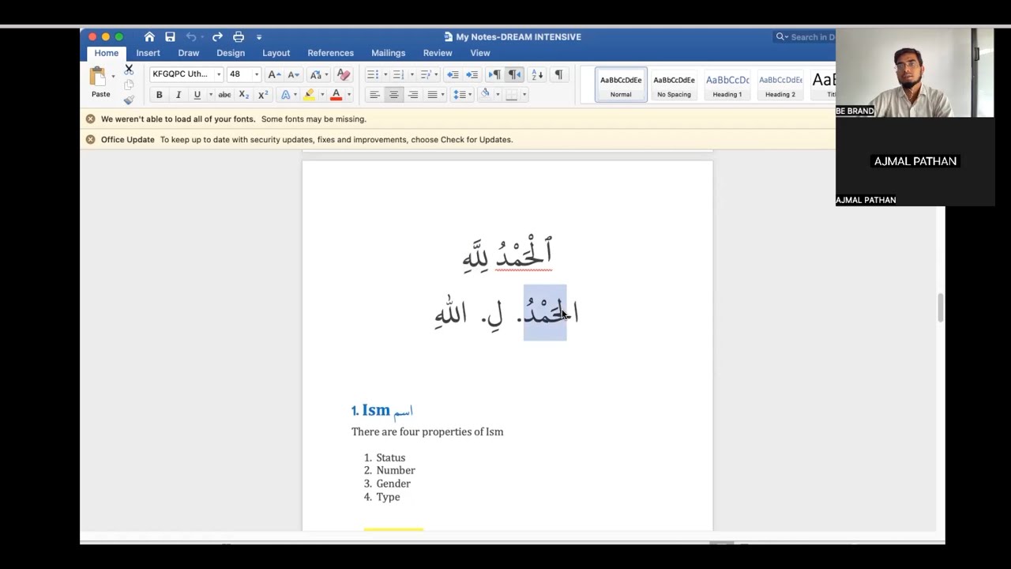Click the Redo arrow in the title bar
The width and height of the screenshot is (1011, 569).
pos(217,36)
